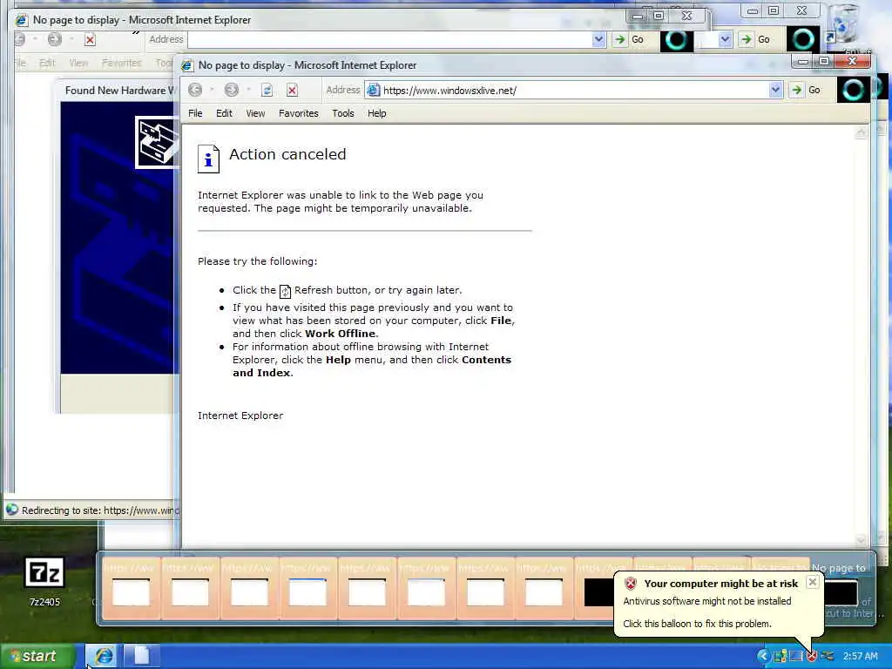Click scroll-up arrow of front page scrollbar
Viewport: 892px width, 669px height.
[861, 133]
